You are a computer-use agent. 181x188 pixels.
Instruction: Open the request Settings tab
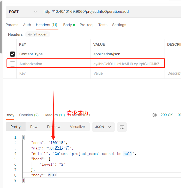[119, 25]
